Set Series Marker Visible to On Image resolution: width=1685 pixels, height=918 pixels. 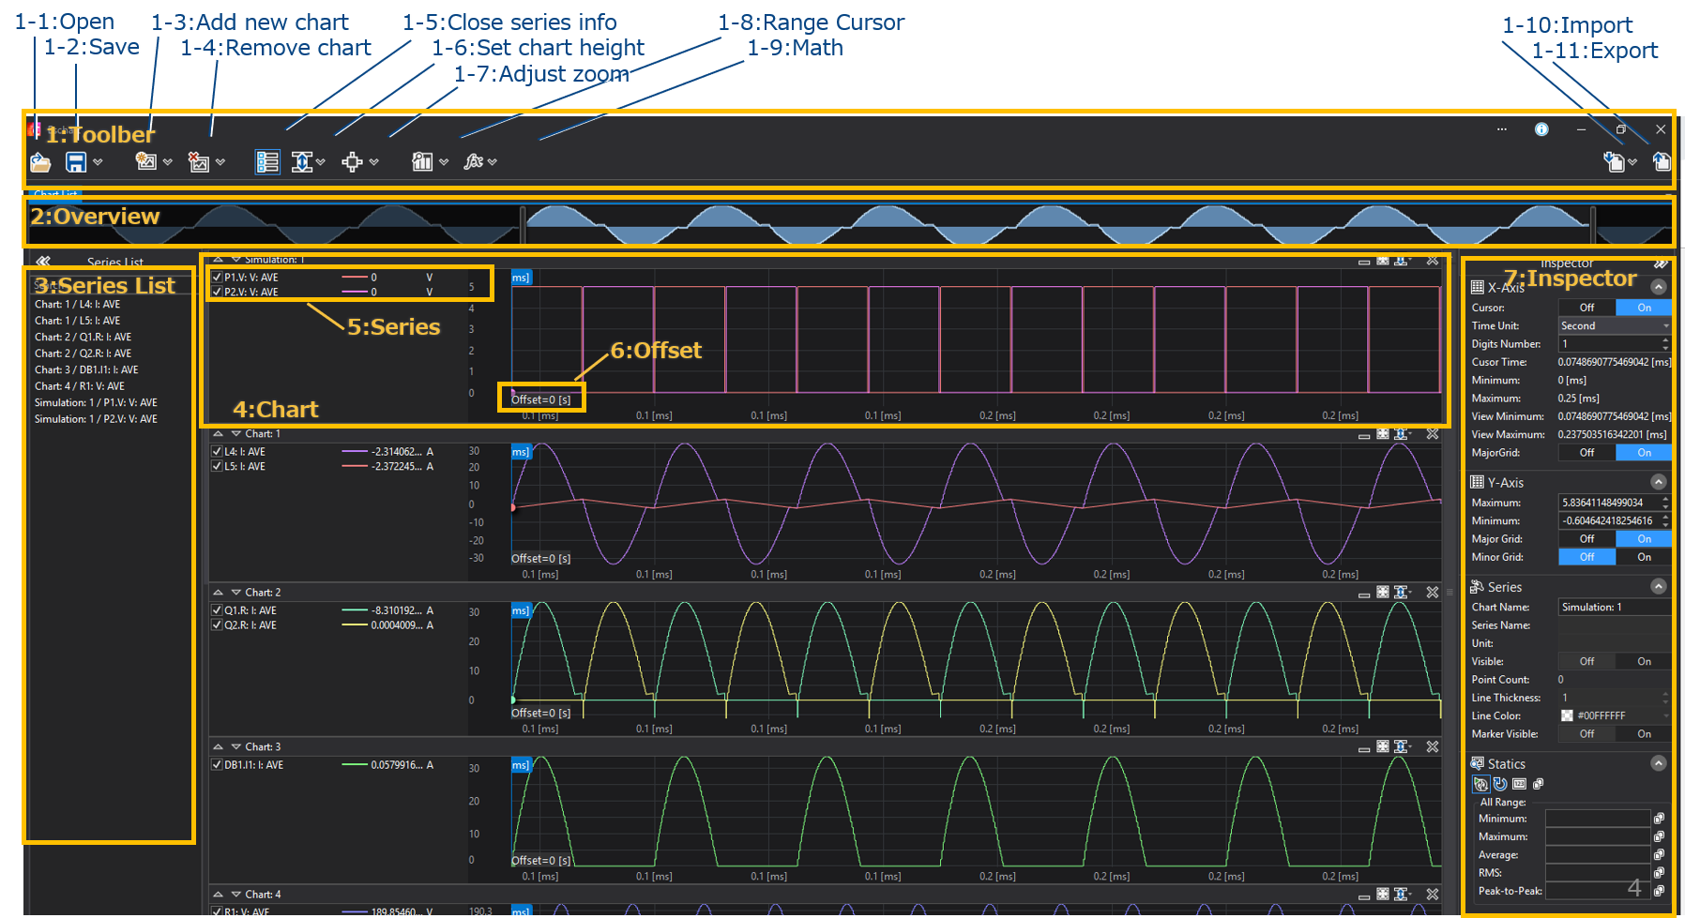1644,734
